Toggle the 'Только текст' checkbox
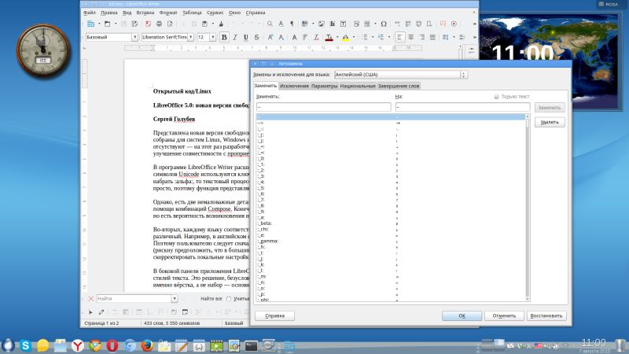This screenshot has height=354, width=629. (497, 97)
